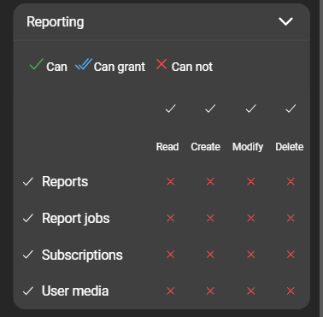Click the Read column header label
323x317 pixels.
(x=167, y=147)
